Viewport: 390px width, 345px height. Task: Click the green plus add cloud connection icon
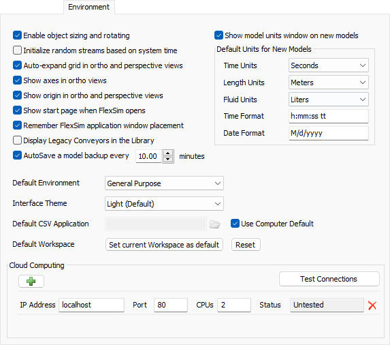(31, 281)
